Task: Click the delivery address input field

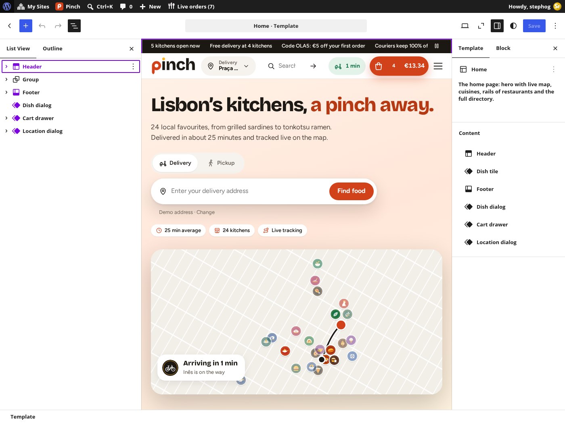Action: click(248, 191)
